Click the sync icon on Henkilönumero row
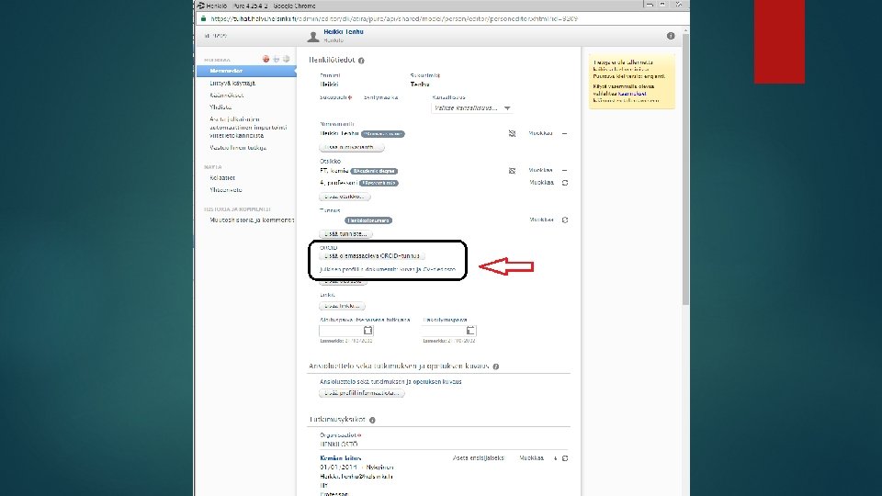882x496 pixels. click(565, 220)
